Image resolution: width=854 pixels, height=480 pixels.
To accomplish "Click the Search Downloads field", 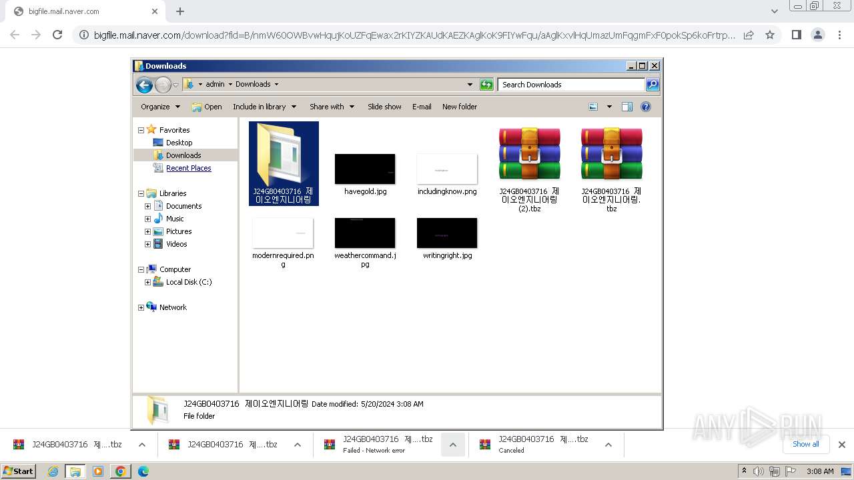I will tap(571, 85).
